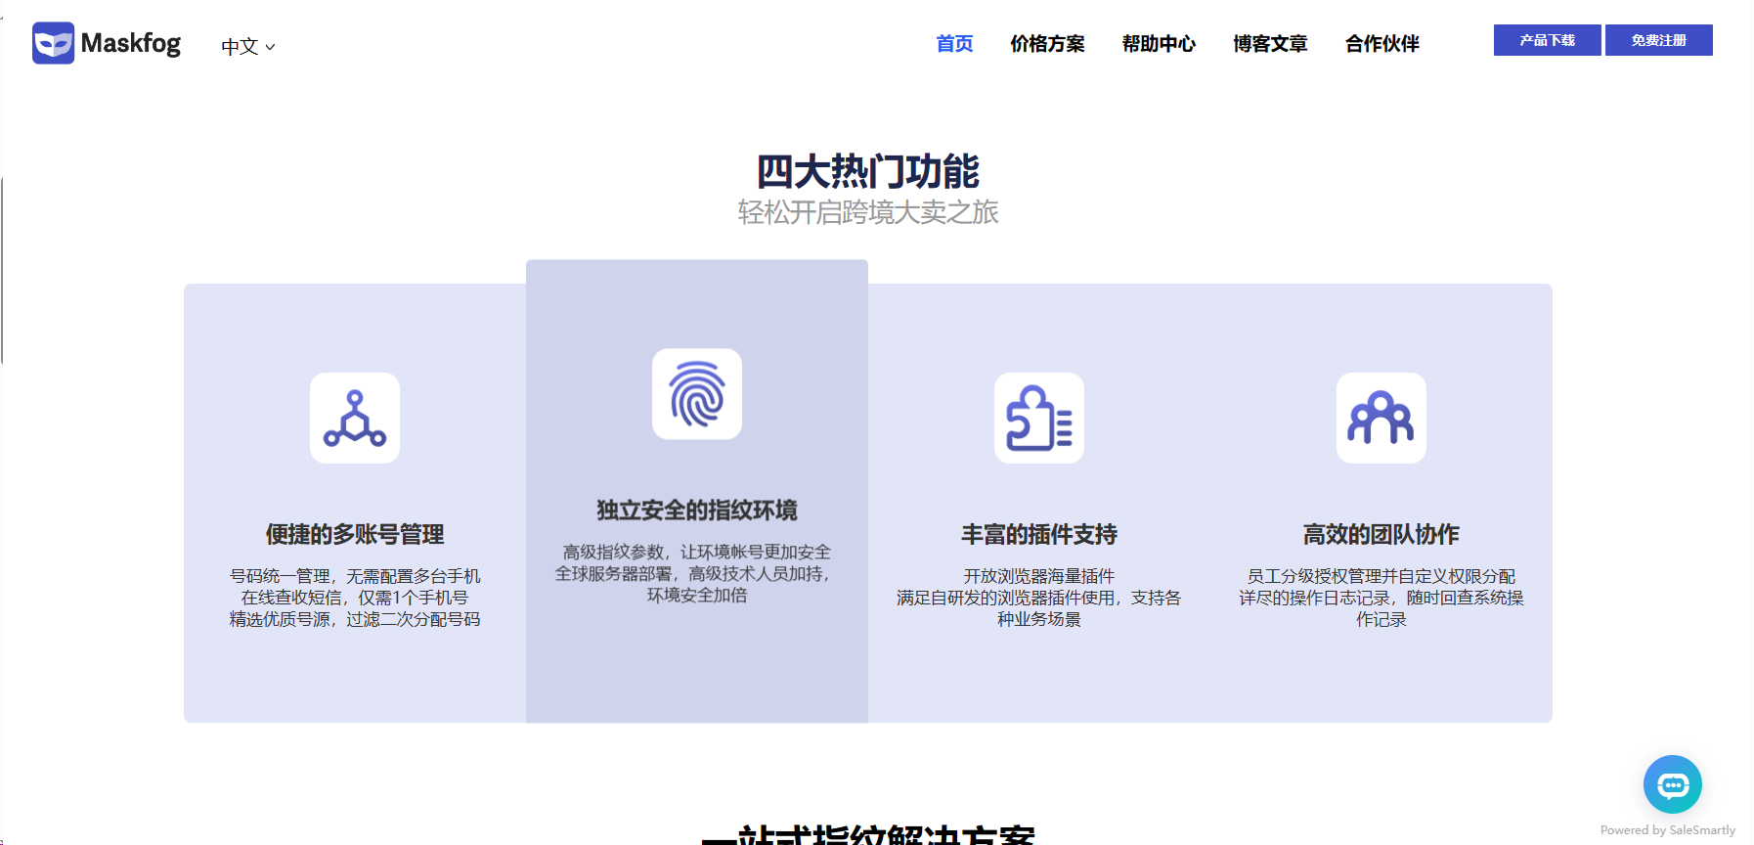The image size is (1754, 845).
Task: Select the 丰富的插件支持 heading
Action: (x=1039, y=534)
